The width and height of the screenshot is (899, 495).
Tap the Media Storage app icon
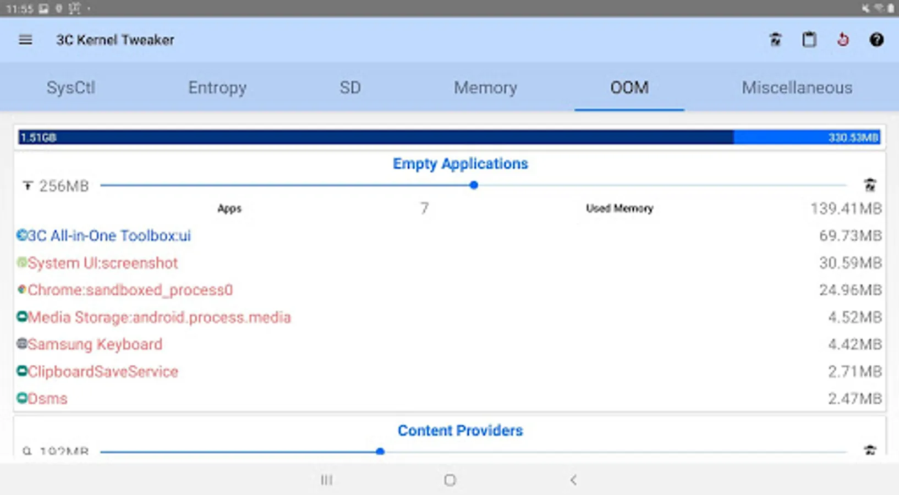[21, 317]
